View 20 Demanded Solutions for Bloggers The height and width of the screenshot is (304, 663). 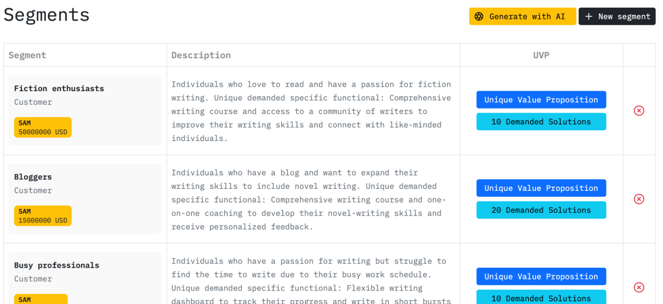[x=541, y=210]
